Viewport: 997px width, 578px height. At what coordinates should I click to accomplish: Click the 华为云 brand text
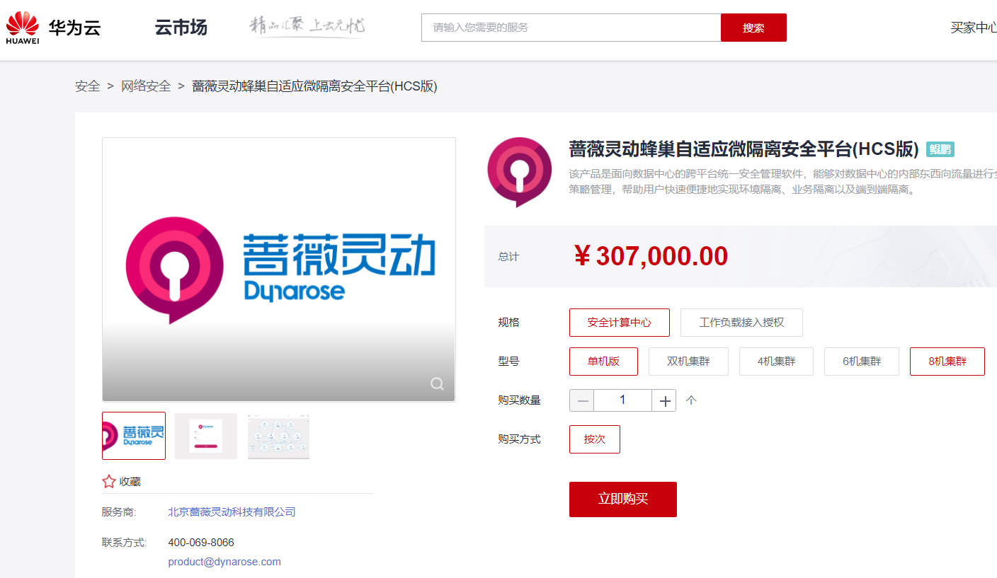(x=74, y=28)
